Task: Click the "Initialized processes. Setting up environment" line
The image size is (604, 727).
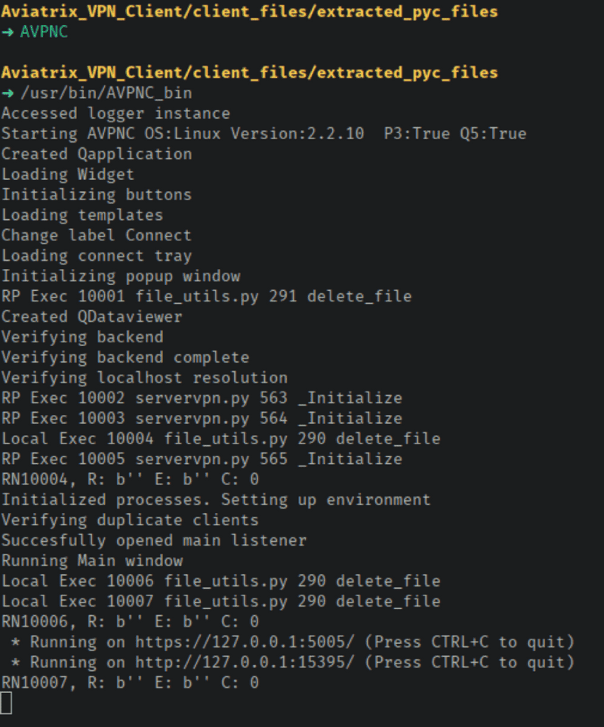Action: coord(216,500)
